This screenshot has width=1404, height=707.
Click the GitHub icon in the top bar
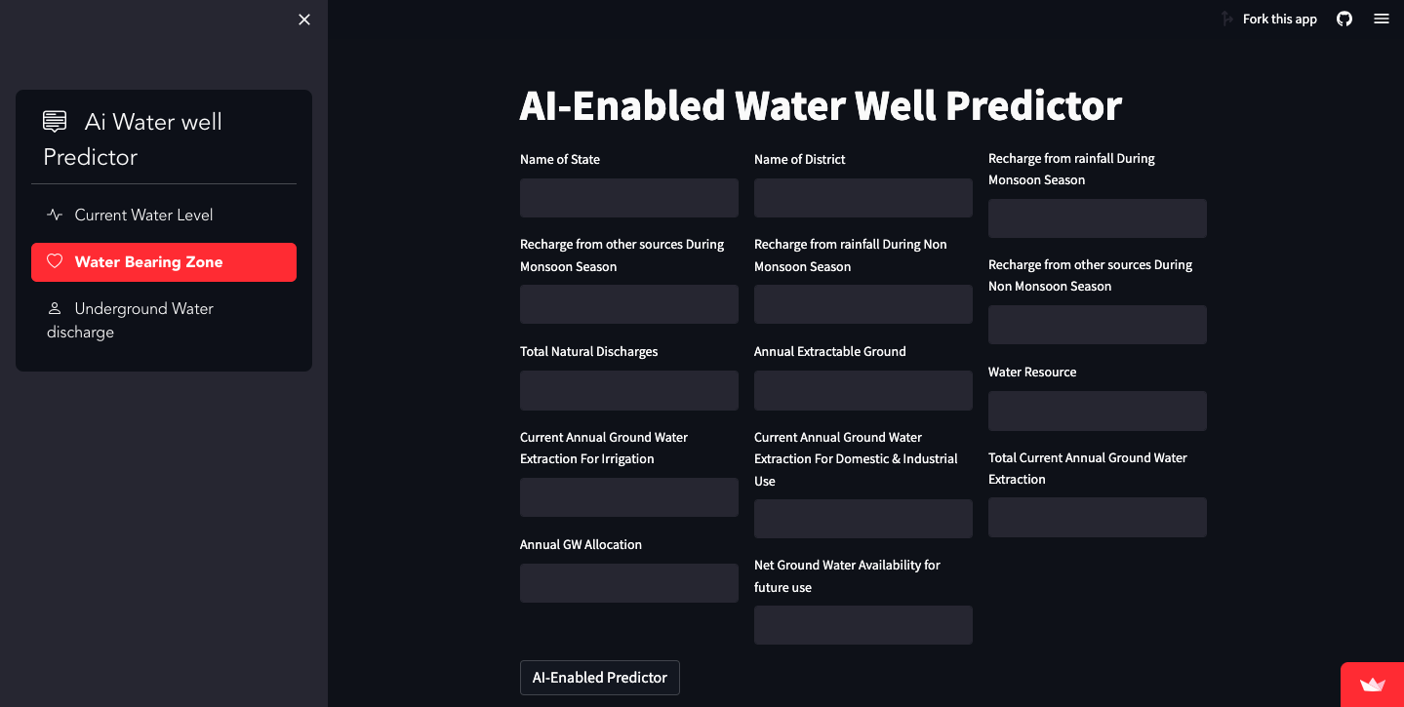(1344, 19)
